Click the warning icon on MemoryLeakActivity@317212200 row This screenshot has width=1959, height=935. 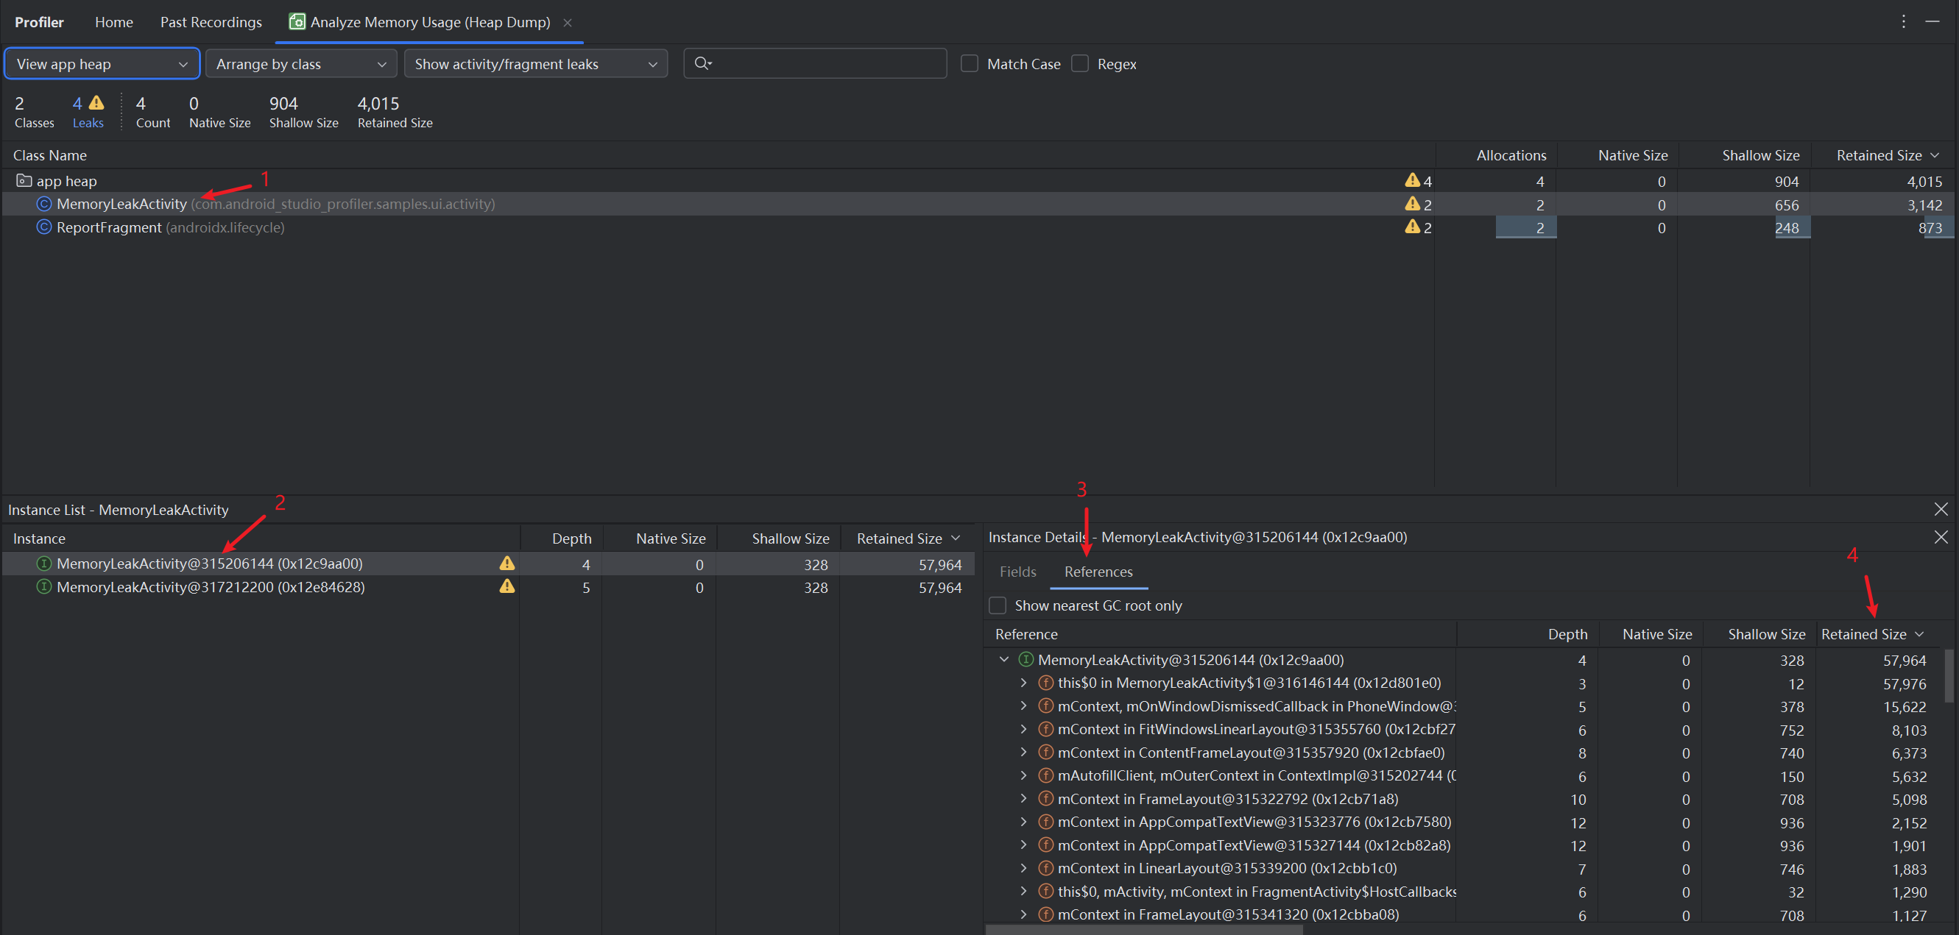coord(506,587)
